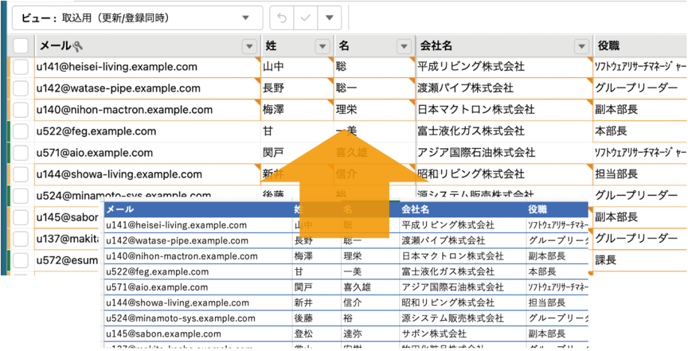Select grid cell 昭和リビング株式会社
This screenshot has height=351, width=688.
[504, 174]
